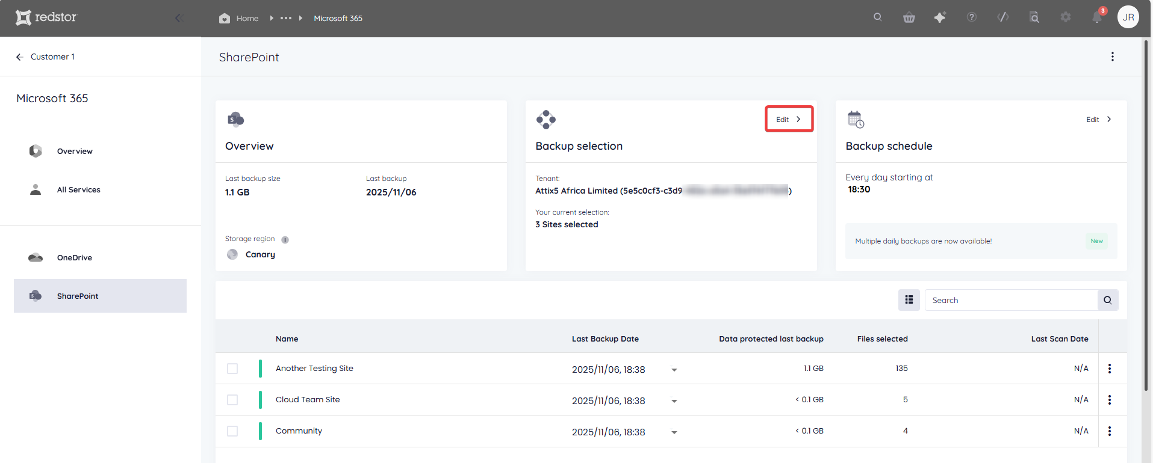Open help question mark icon
This screenshot has height=463, width=1153.
tap(972, 17)
